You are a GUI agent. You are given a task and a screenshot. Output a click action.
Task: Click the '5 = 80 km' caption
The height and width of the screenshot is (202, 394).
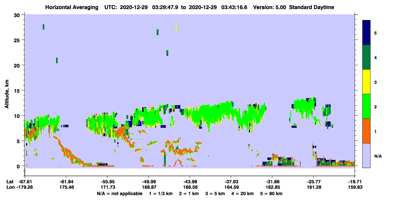click(271, 194)
